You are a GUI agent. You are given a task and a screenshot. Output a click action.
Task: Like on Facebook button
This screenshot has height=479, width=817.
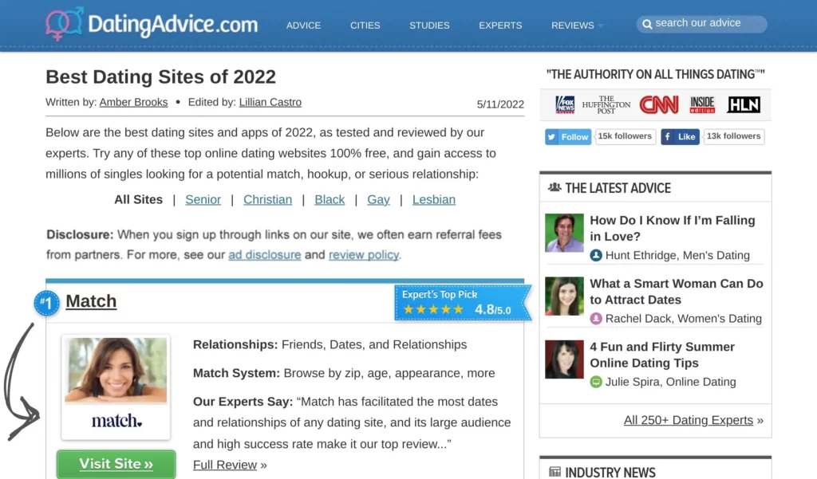pyautogui.click(x=680, y=136)
